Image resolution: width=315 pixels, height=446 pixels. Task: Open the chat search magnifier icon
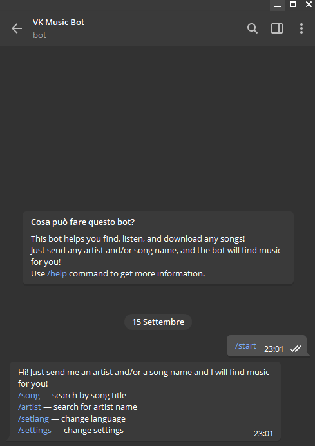coord(252,28)
